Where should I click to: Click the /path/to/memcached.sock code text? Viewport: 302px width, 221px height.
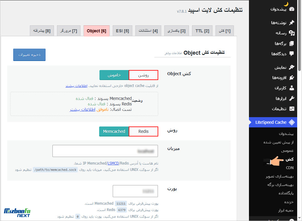55,170
